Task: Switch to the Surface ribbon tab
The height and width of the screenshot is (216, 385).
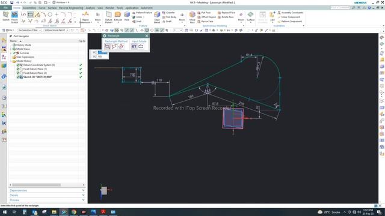Action: (x=52, y=8)
